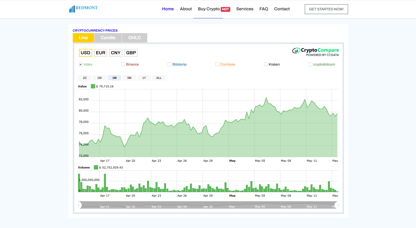Open the Buy Crypto menu item

point(209,9)
